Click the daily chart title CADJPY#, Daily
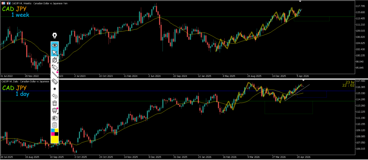 pyautogui.click(x=10, y=81)
